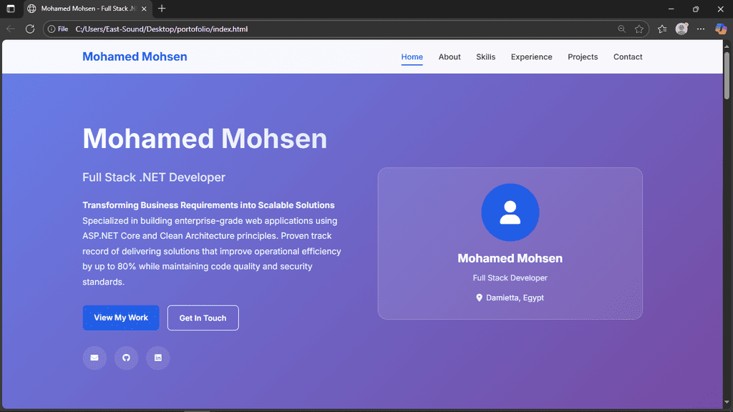This screenshot has width=733, height=412.
Task: Open the browser profile avatar
Action: (681, 29)
